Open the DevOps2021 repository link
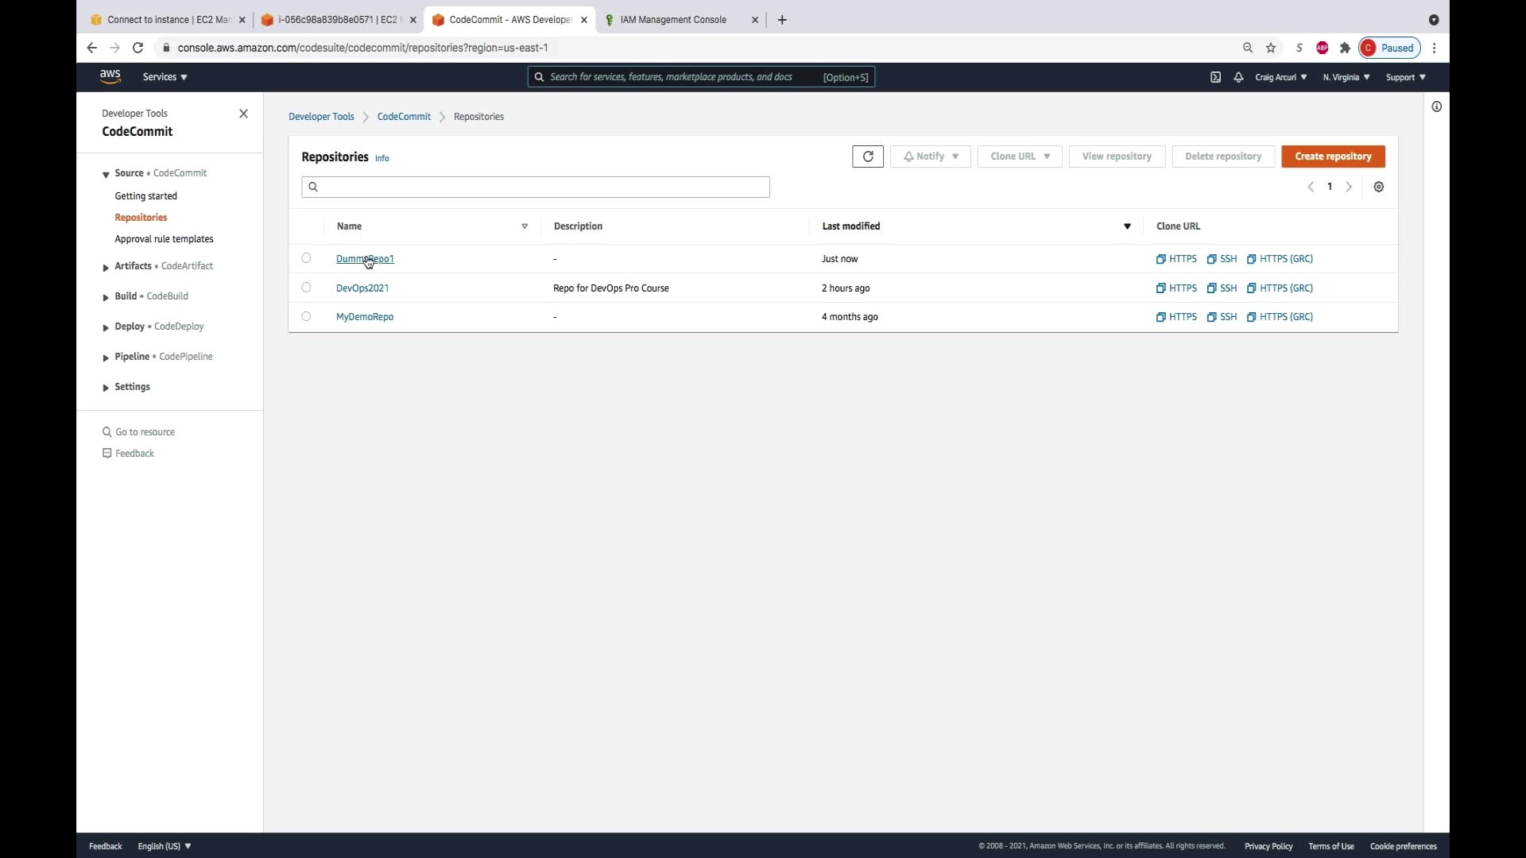 (362, 288)
